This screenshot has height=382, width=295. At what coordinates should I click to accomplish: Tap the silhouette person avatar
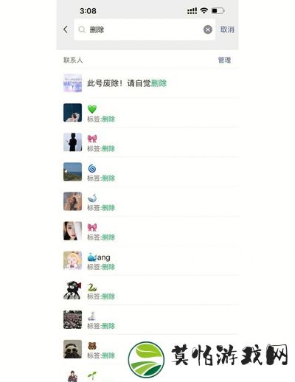(x=72, y=142)
